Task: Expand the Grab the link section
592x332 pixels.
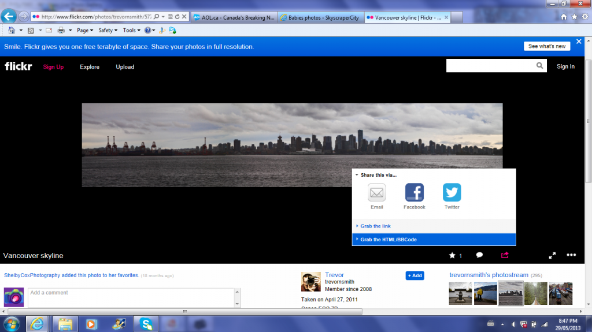Action: [376, 226]
